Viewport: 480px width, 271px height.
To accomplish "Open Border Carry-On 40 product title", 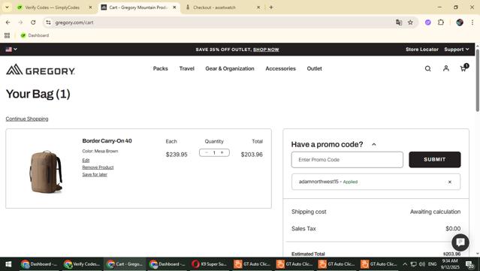I will (x=107, y=140).
